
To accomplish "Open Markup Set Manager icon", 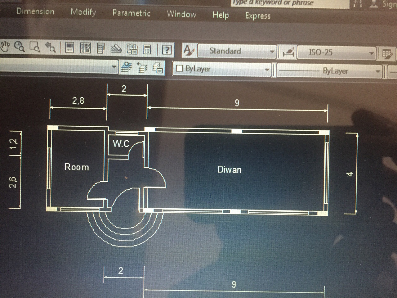I will 132,49.
